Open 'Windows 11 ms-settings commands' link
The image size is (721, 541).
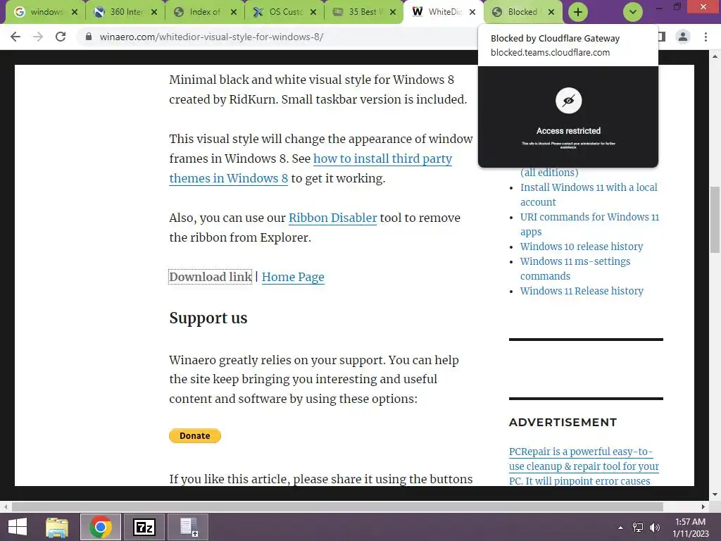point(575,268)
